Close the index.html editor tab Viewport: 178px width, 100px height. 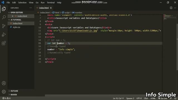coord(51,8)
